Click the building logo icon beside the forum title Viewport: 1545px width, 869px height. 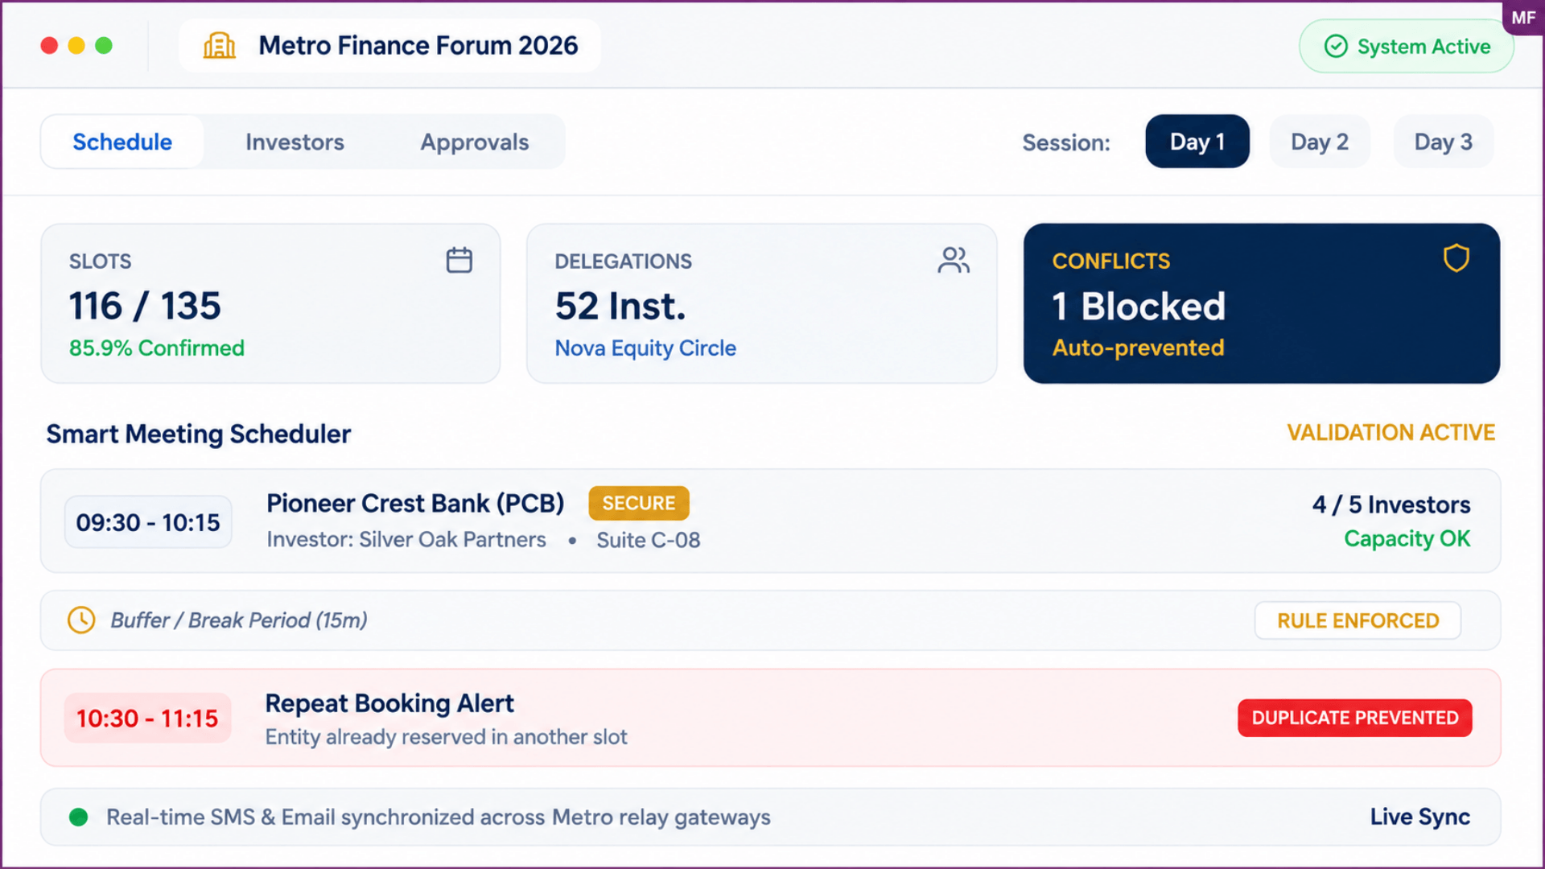(x=219, y=46)
